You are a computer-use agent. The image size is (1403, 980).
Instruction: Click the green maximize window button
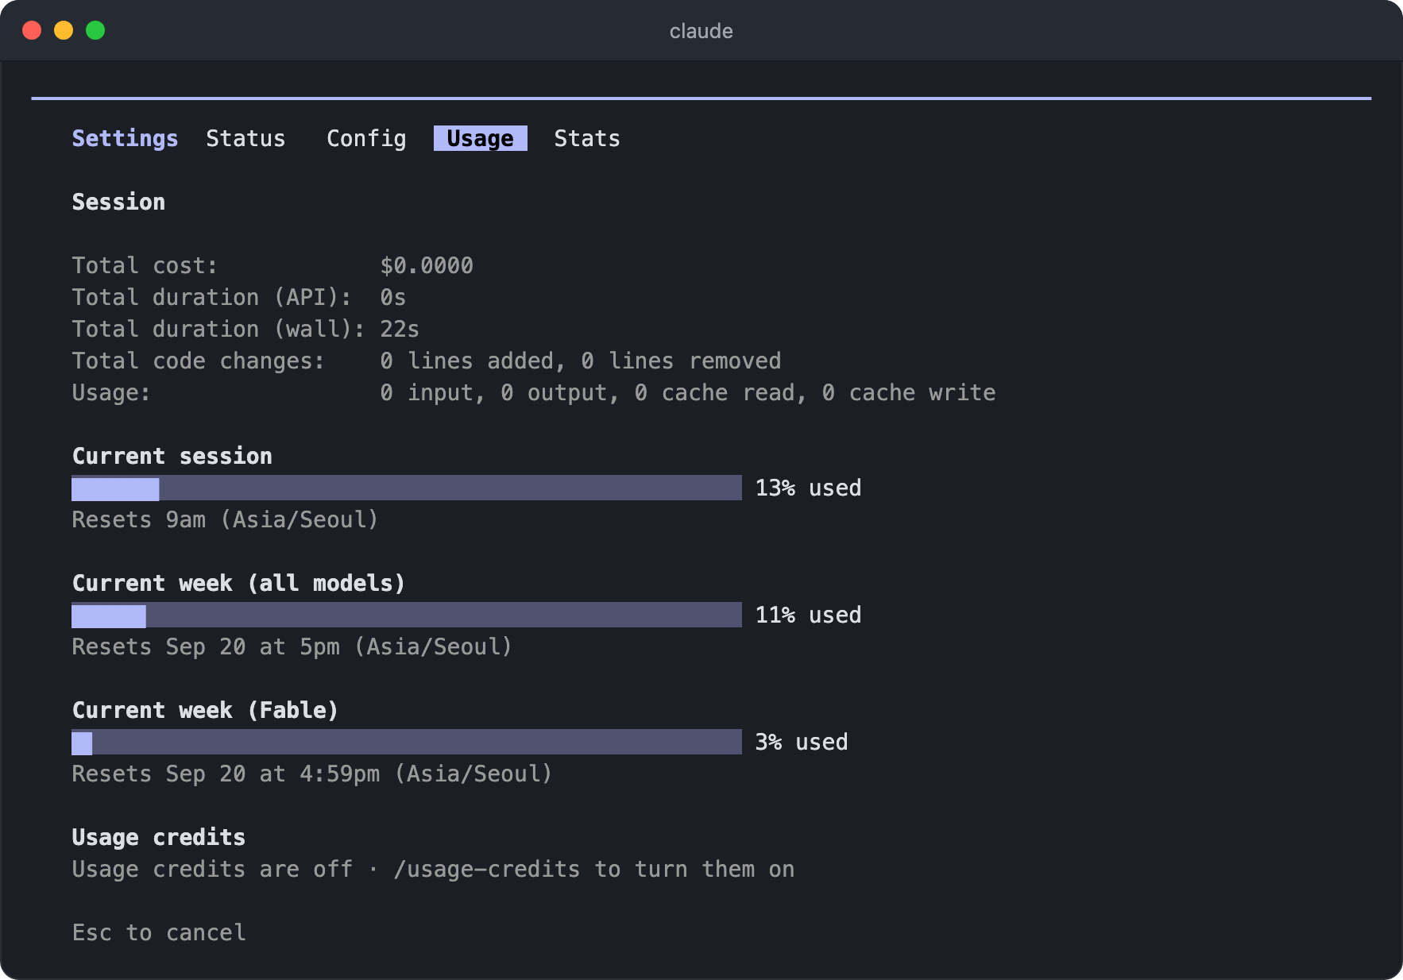pyautogui.click(x=95, y=30)
